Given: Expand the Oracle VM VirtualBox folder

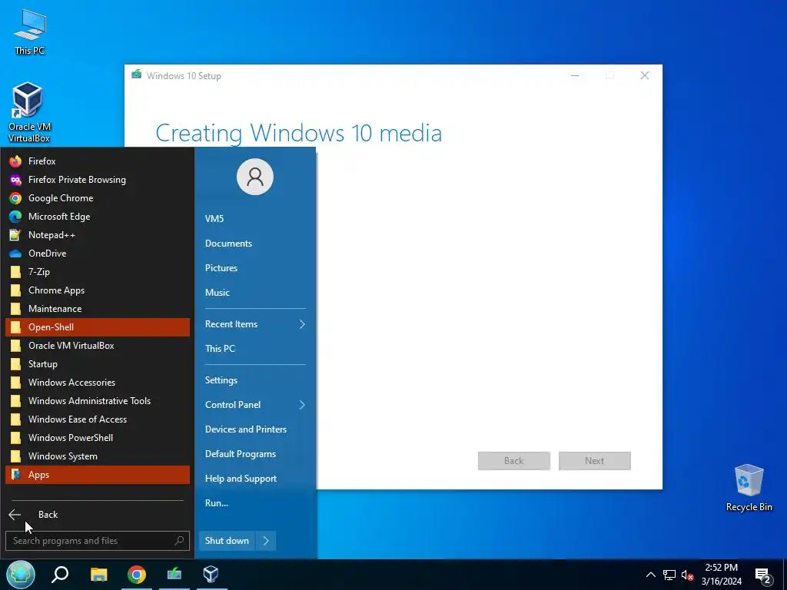Looking at the screenshot, I should click(98, 346).
